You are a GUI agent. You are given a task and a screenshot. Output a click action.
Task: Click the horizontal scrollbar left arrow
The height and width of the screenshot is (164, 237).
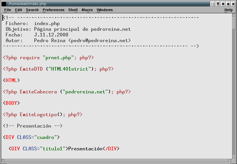[x=3, y=161]
